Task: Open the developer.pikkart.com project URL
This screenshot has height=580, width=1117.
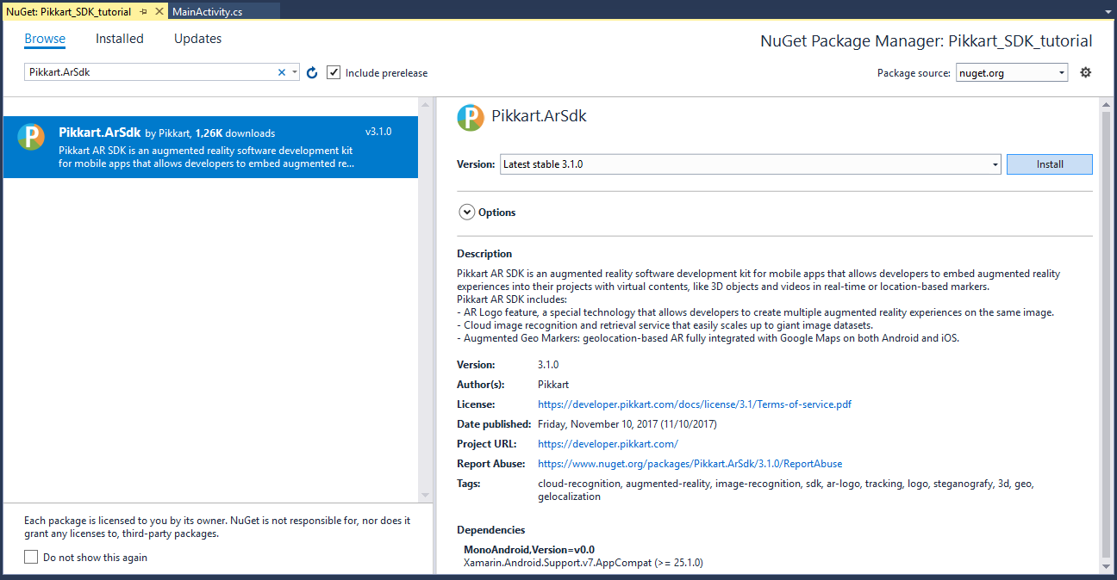Action: coord(608,443)
